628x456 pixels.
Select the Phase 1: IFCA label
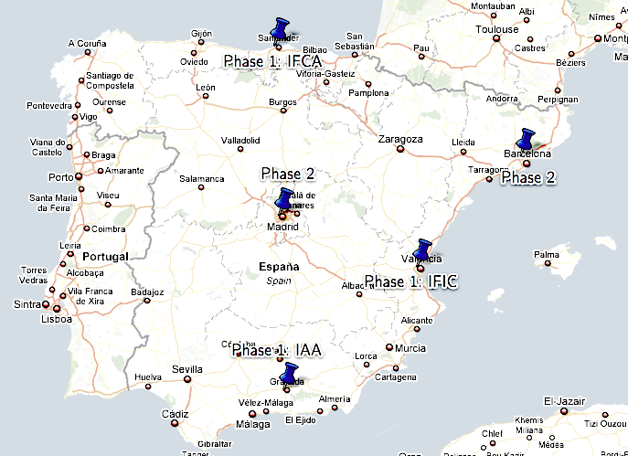click(272, 61)
